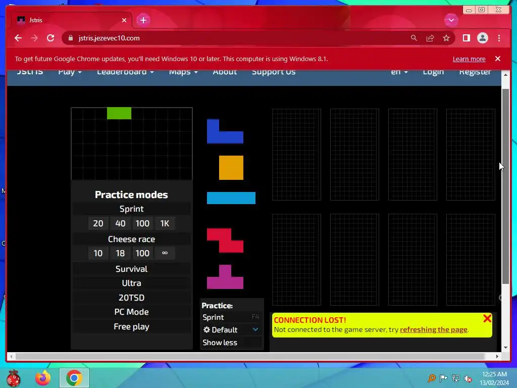This screenshot has width=517, height=388.
Task: Click the Action Center flag icon
Action: click(444, 378)
